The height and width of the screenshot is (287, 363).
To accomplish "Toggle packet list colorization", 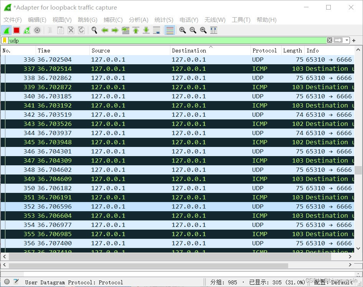I will tap(170, 30).
